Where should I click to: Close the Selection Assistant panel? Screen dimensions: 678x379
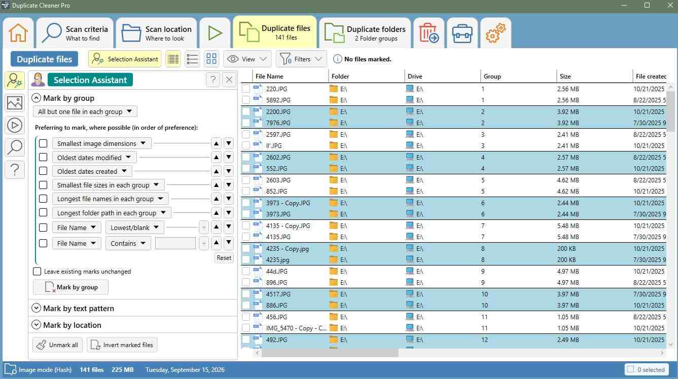point(229,80)
